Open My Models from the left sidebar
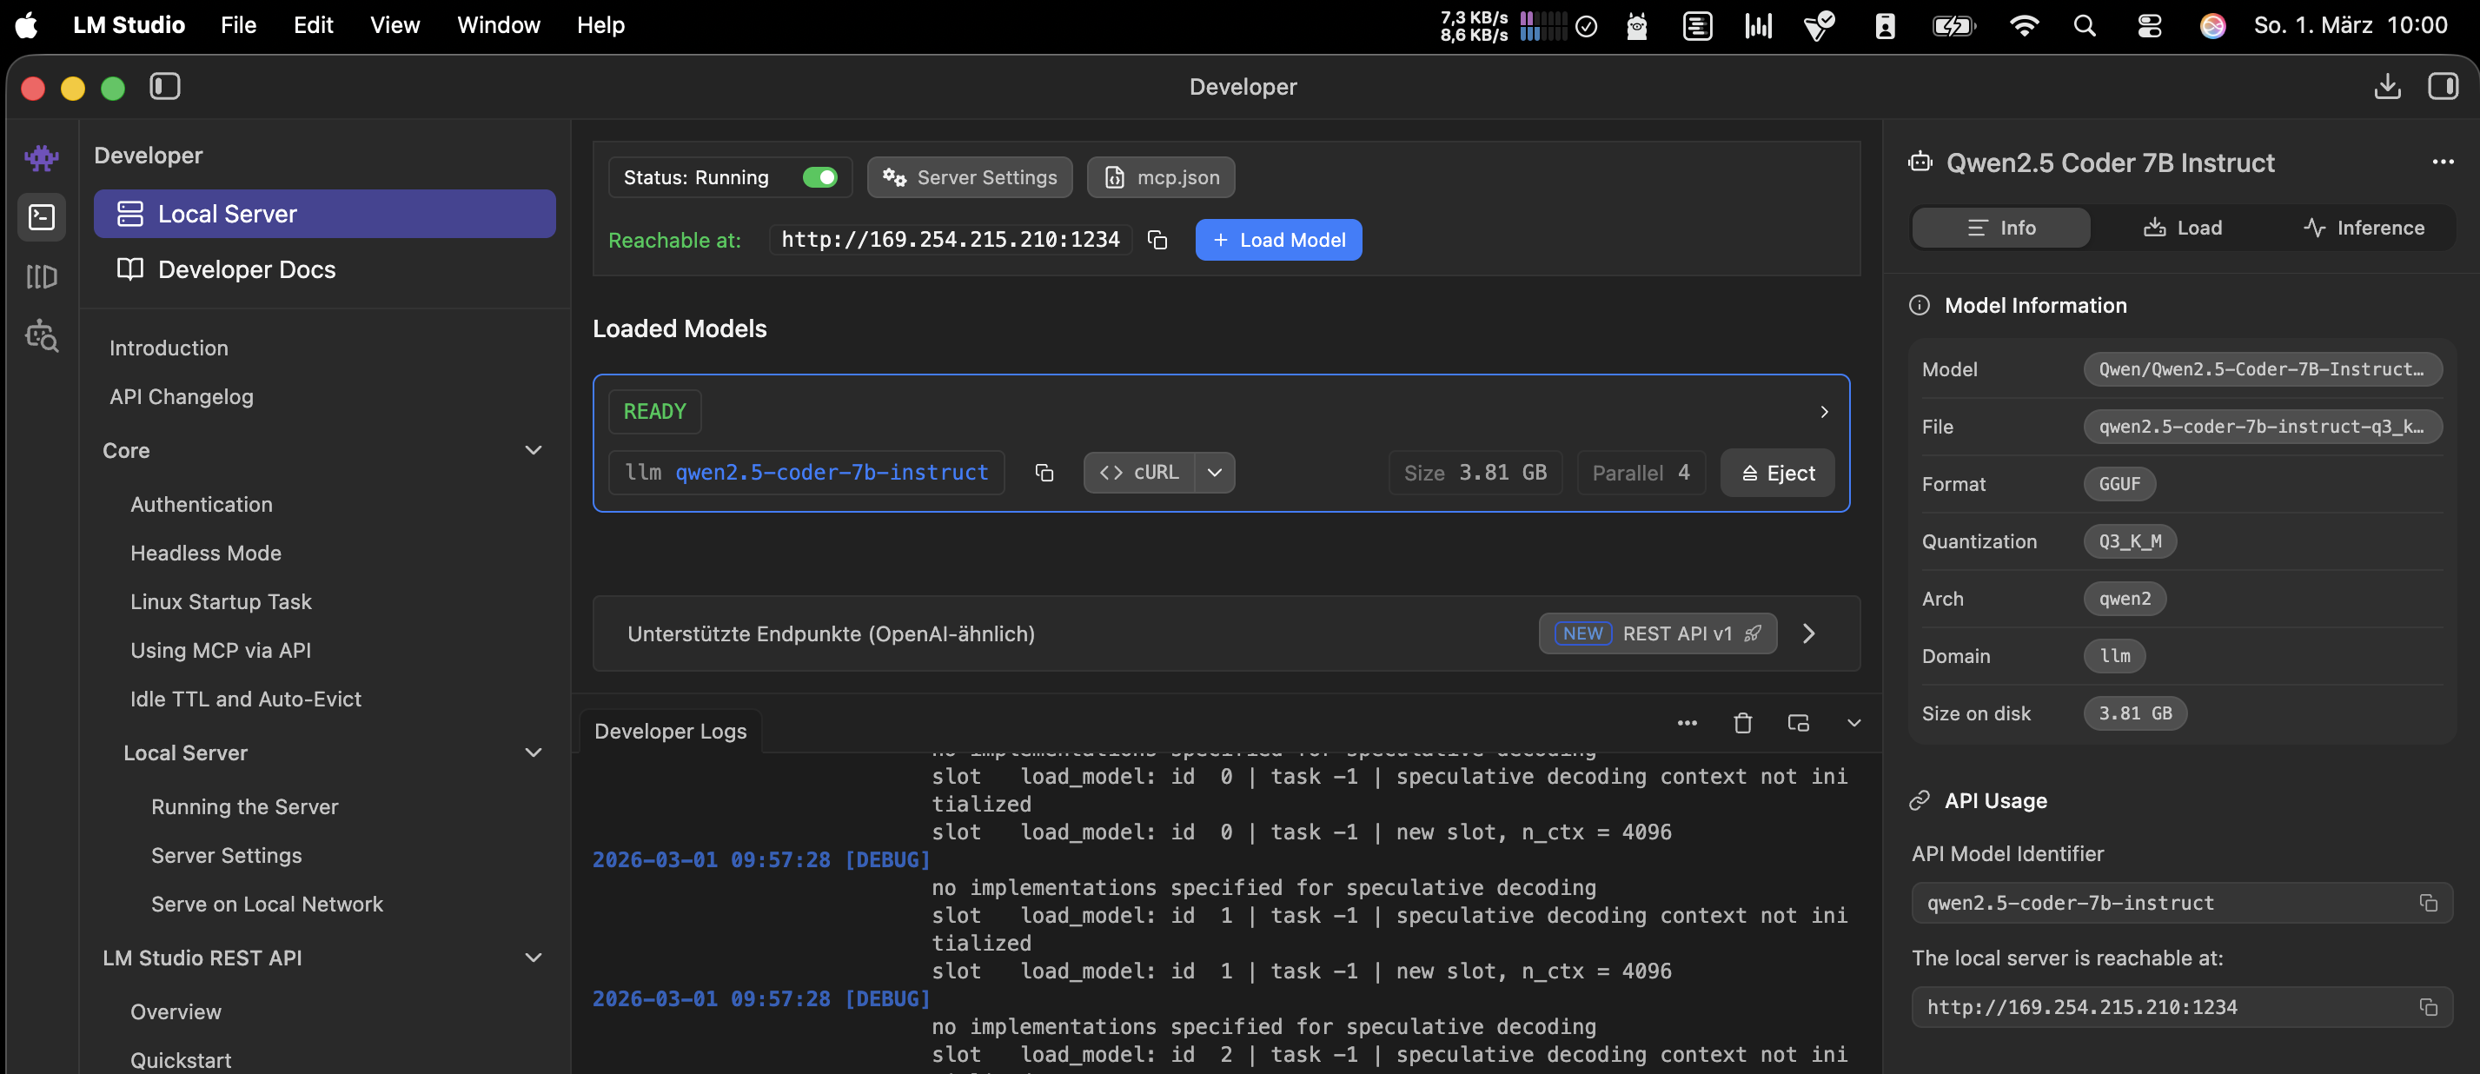This screenshot has height=1074, width=2480. click(42, 277)
